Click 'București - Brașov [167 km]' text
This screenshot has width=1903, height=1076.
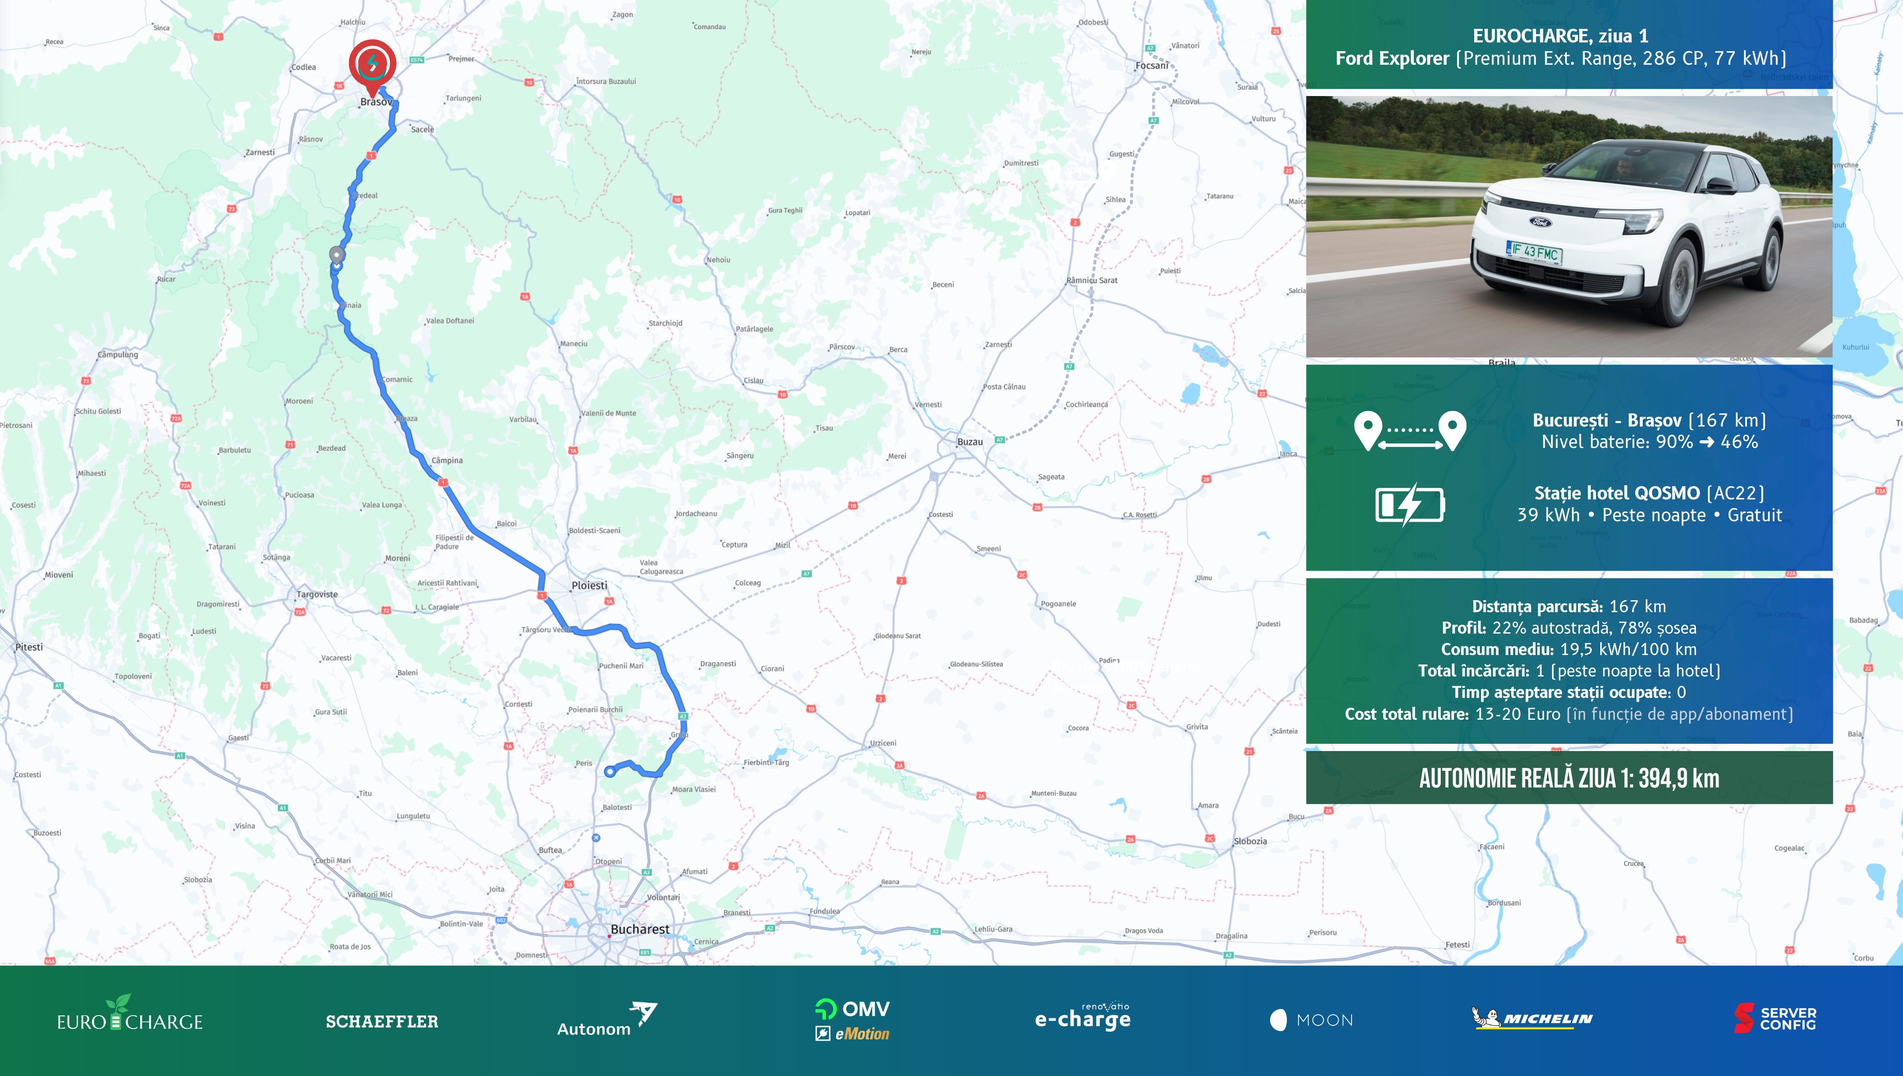(1649, 420)
